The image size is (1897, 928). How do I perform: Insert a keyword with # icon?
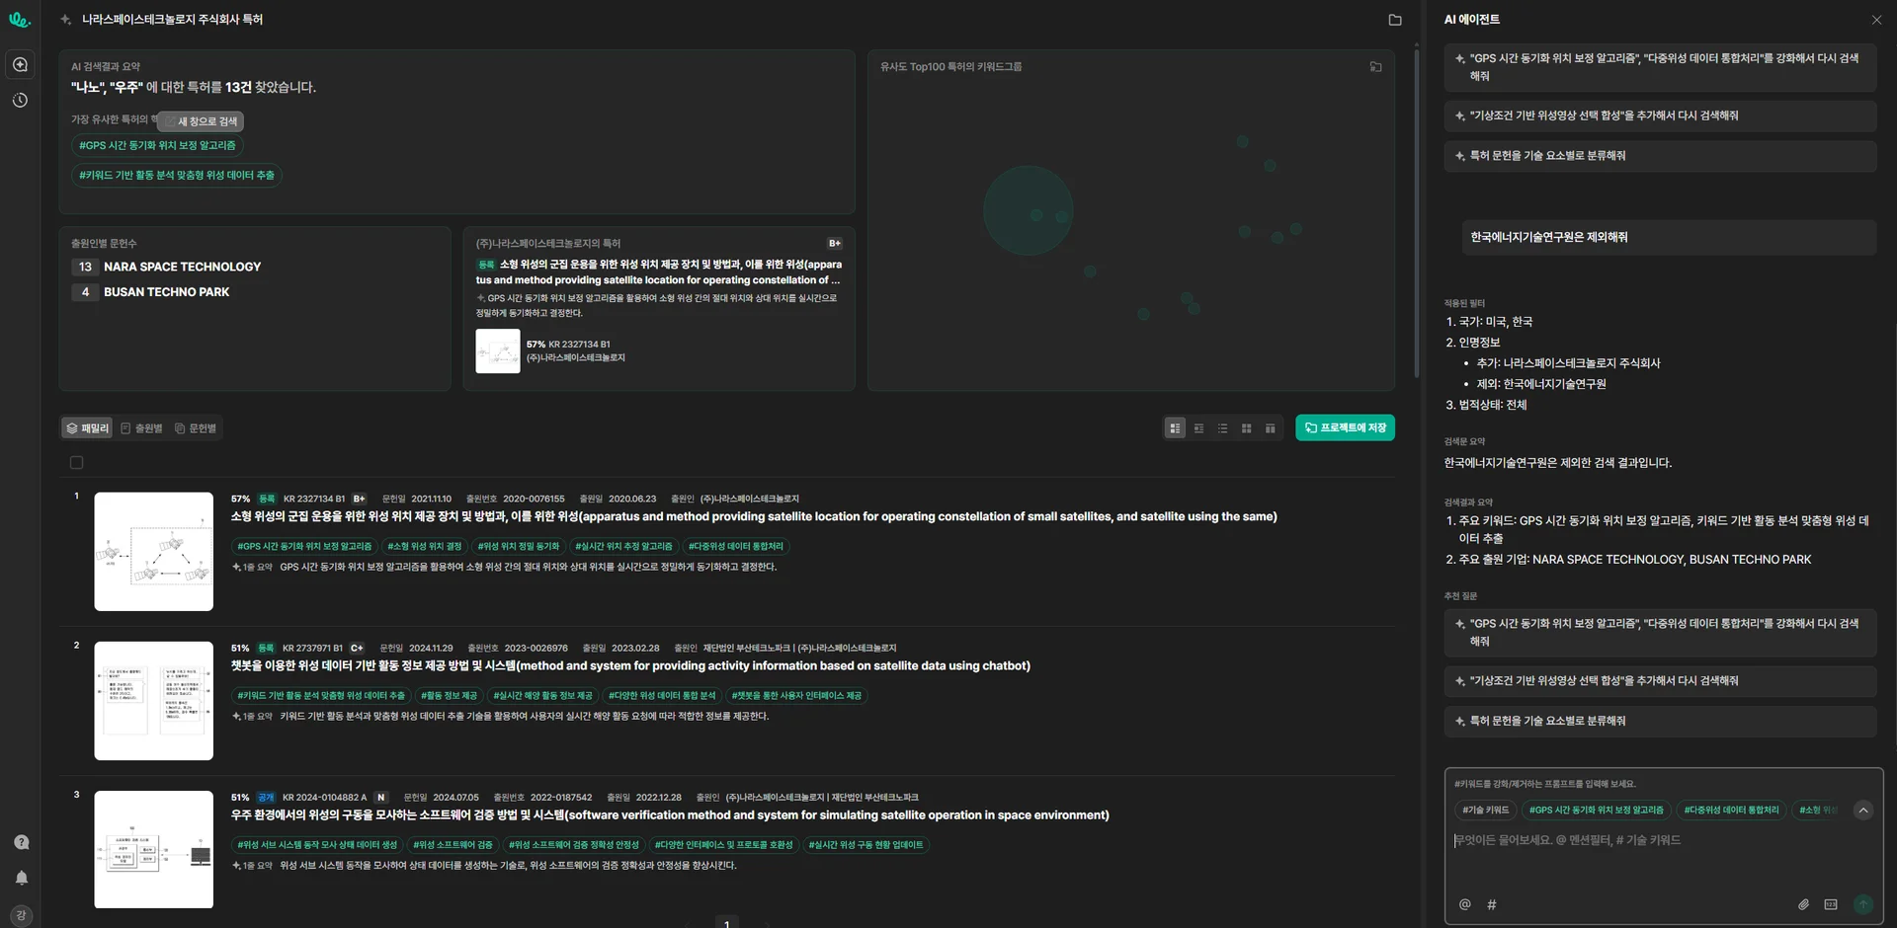[1492, 904]
